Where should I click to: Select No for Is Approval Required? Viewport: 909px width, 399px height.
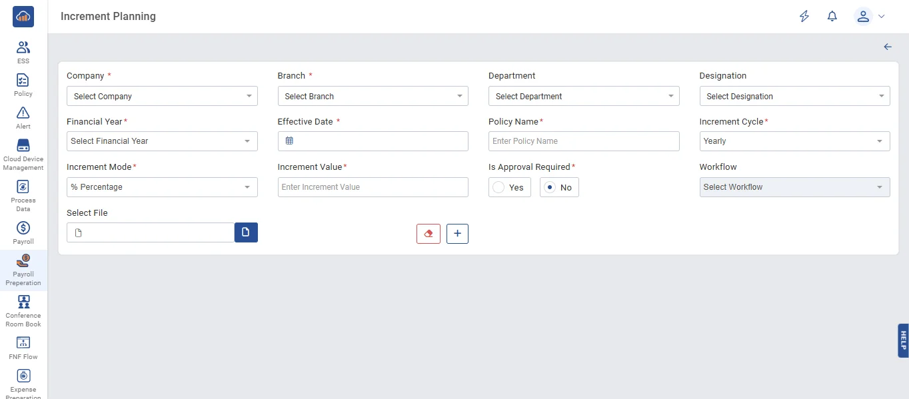(550, 188)
